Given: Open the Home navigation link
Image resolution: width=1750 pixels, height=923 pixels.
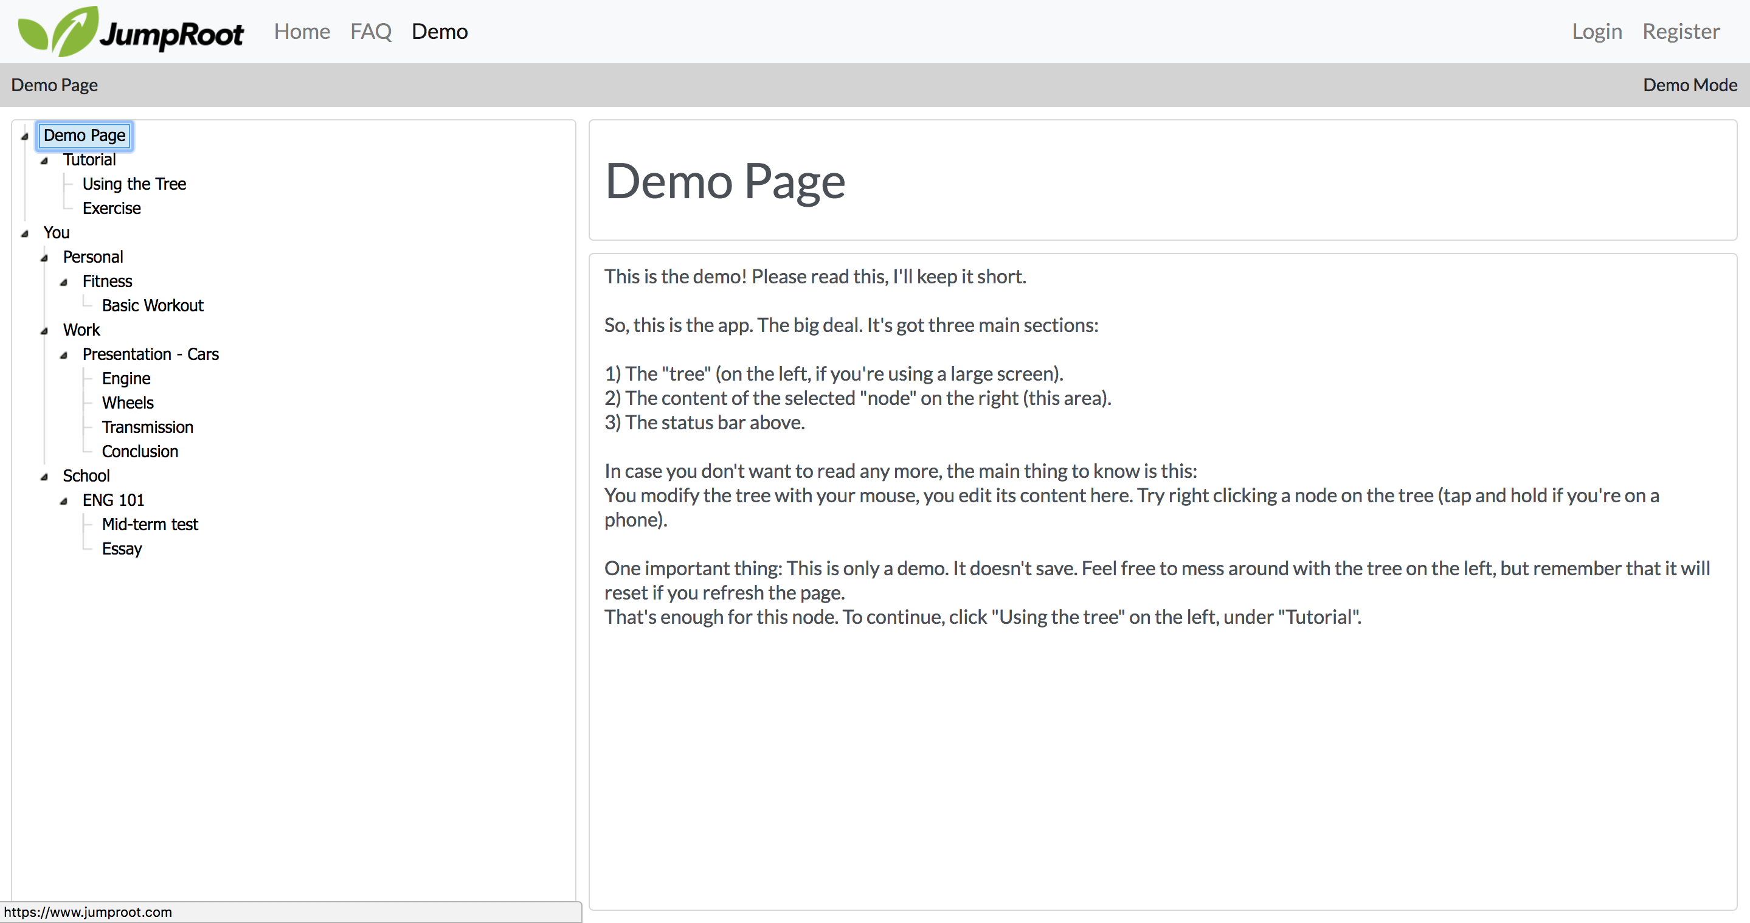Looking at the screenshot, I should (x=302, y=31).
